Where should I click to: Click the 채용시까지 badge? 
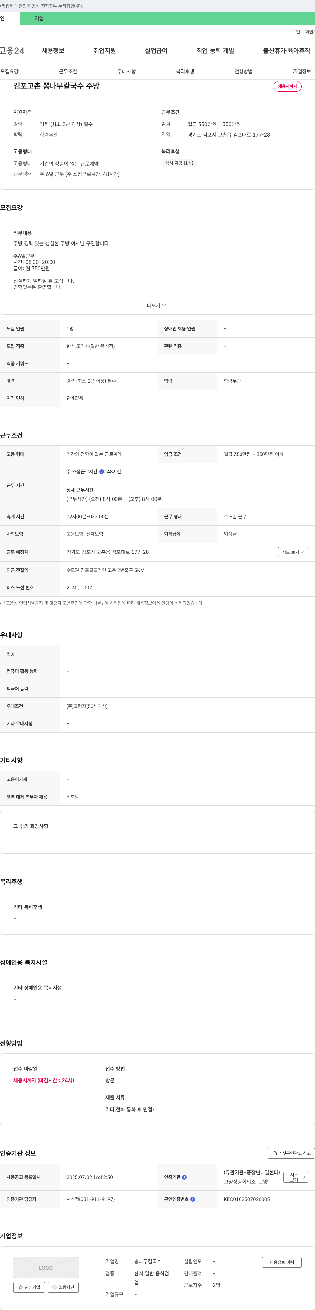point(287,86)
